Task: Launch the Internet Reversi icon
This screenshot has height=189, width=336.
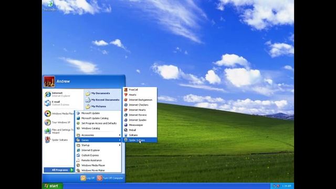Action: click(126, 115)
